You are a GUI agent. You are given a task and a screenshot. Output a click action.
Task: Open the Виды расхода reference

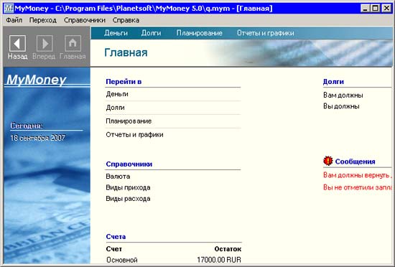(128, 199)
